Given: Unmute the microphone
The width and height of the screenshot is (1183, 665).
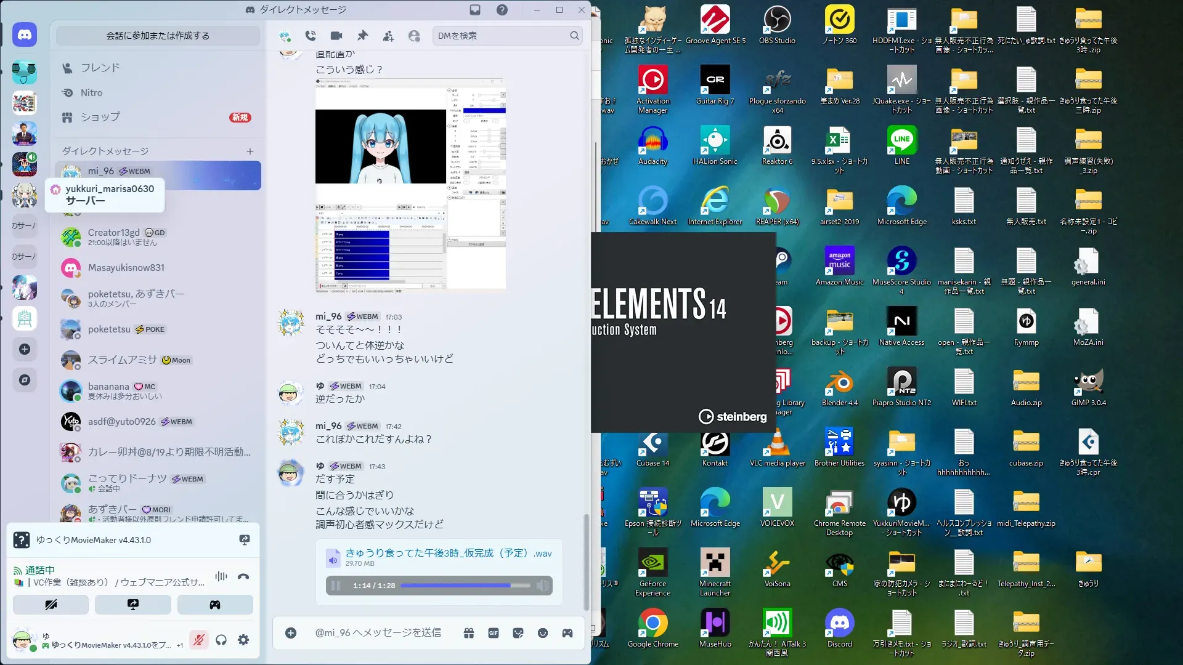Looking at the screenshot, I should (x=198, y=640).
